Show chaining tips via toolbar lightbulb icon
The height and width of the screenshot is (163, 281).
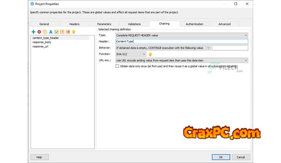tap(74, 32)
